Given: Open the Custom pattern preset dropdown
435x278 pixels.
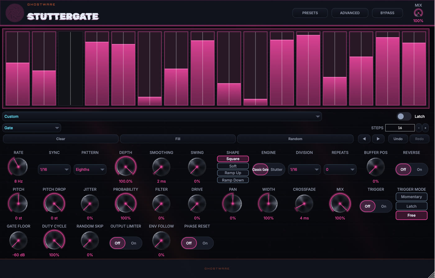Looking at the screenshot, I should tap(162, 116).
